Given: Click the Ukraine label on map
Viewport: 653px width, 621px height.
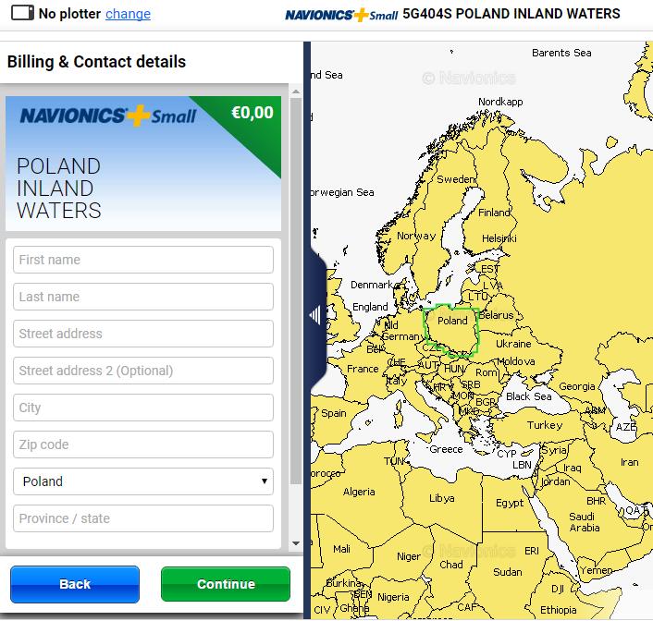Looking at the screenshot, I should click(513, 344).
